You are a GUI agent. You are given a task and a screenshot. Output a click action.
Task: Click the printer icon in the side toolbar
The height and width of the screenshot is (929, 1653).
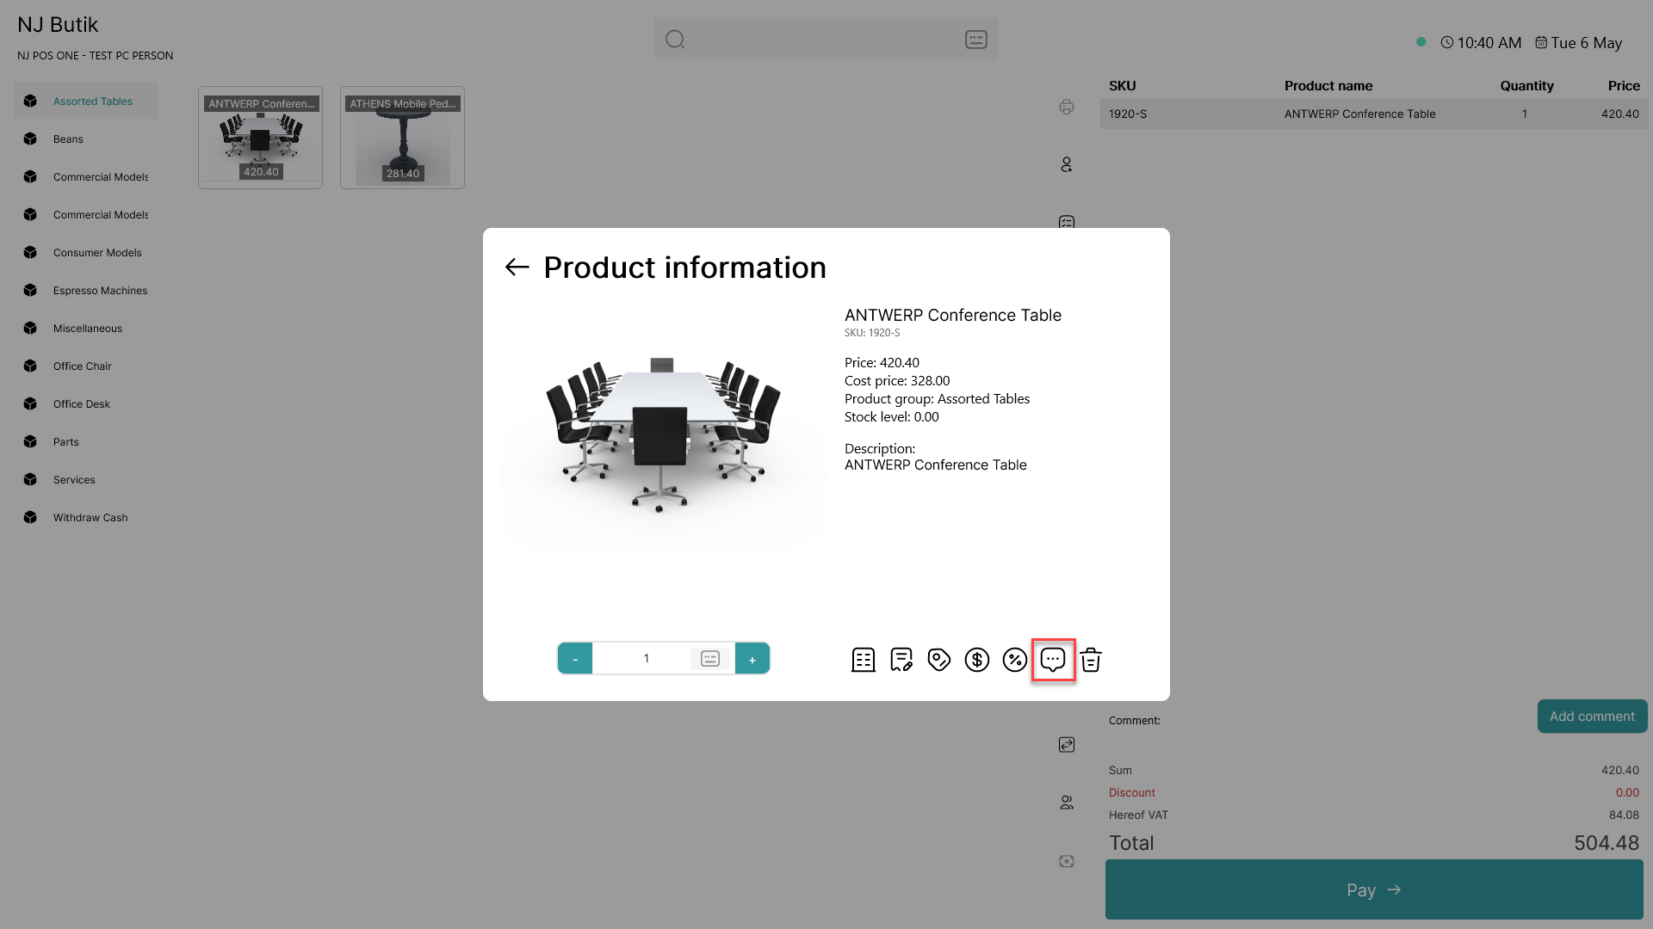coord(1067,107)
